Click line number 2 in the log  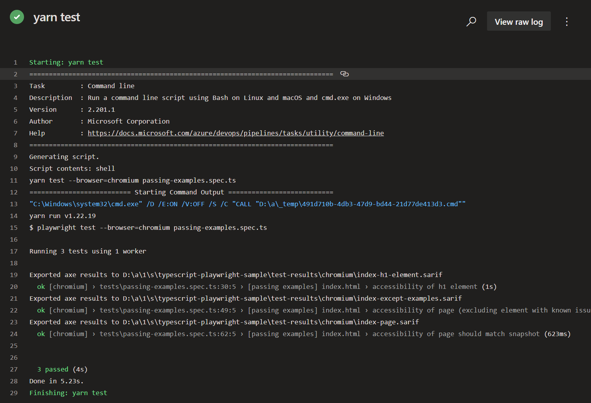tap(15, 74)
